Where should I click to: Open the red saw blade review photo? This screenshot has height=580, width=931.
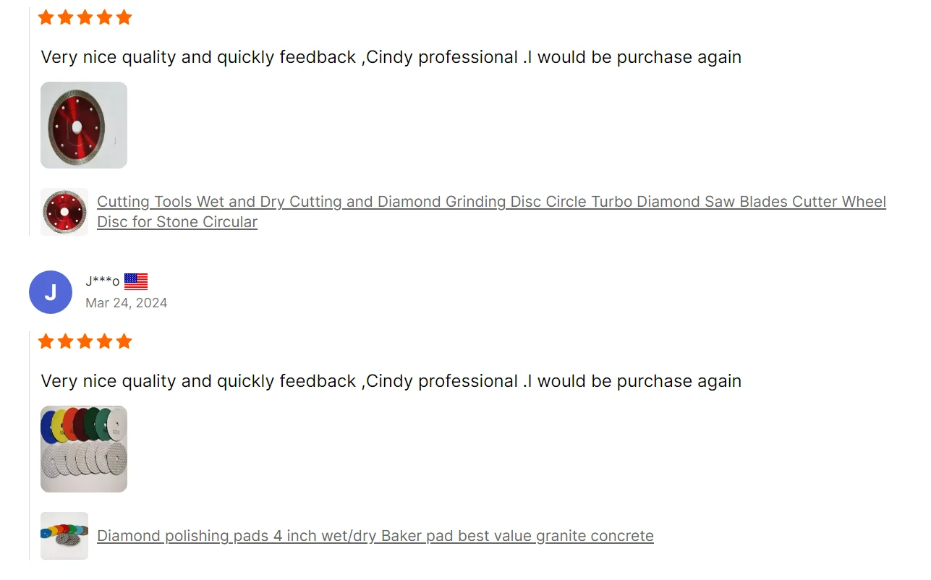click(84, 125)
